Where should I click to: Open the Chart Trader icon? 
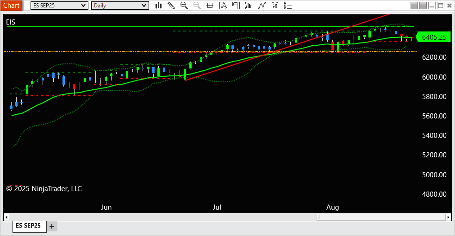236,6
